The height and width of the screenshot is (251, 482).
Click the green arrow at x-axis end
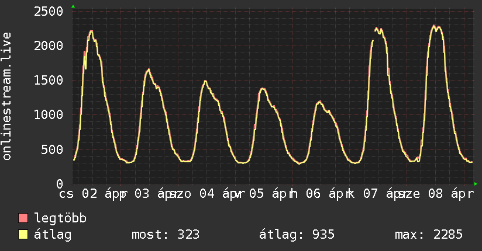476,183
